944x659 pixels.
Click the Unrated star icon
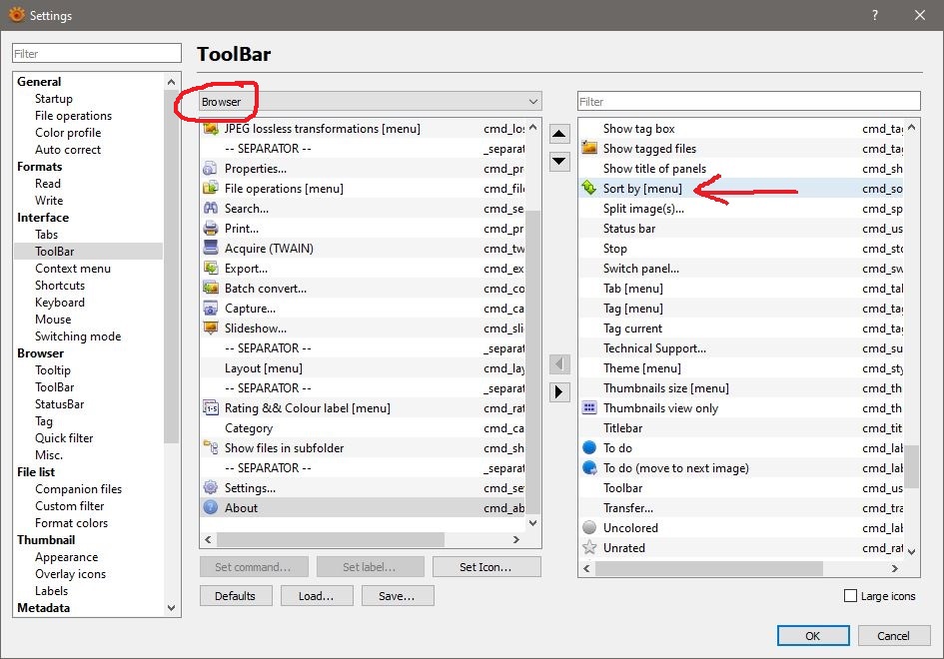point(589,547)
